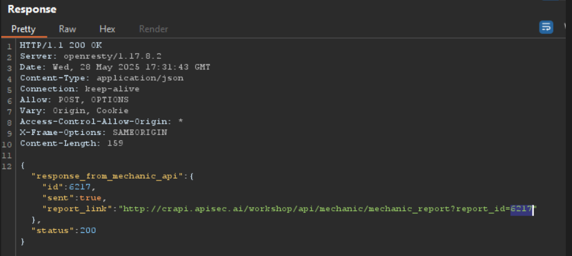Switch to the Raw tab
This screenshot has height=256, width=572.
(x=68, y=29)
